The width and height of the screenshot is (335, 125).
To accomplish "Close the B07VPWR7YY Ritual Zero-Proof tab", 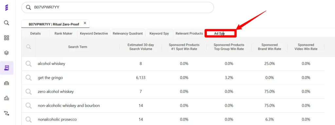I will coord(85,23).
